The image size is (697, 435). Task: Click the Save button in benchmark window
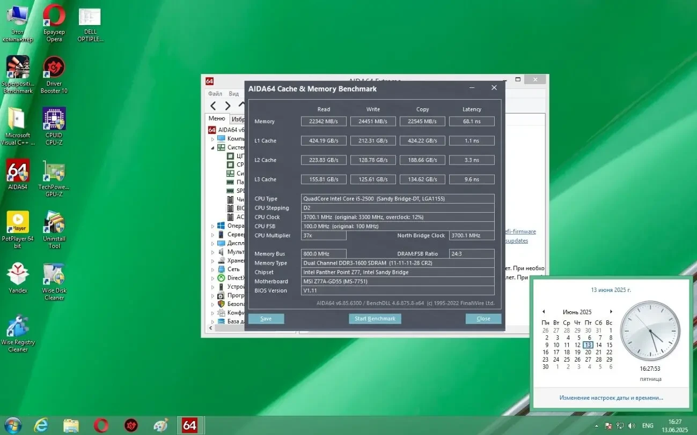coord(266,318)
